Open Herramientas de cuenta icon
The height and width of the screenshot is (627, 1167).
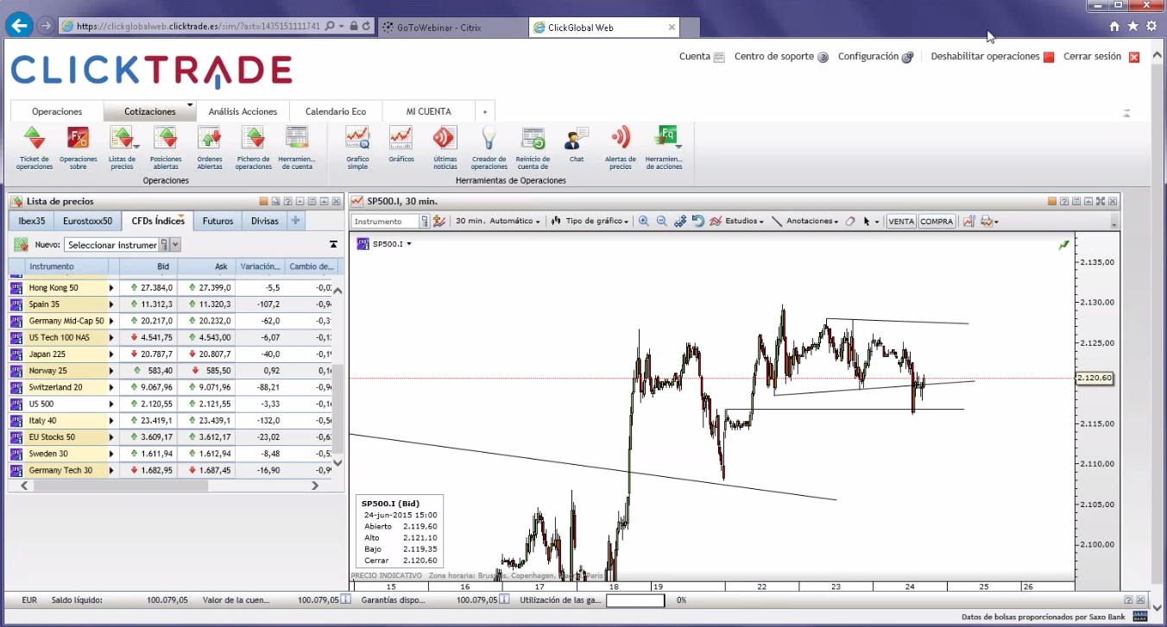(296, 147)
